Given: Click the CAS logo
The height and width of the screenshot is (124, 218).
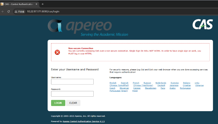Looking at the screenshot, I should coord(202,24).
